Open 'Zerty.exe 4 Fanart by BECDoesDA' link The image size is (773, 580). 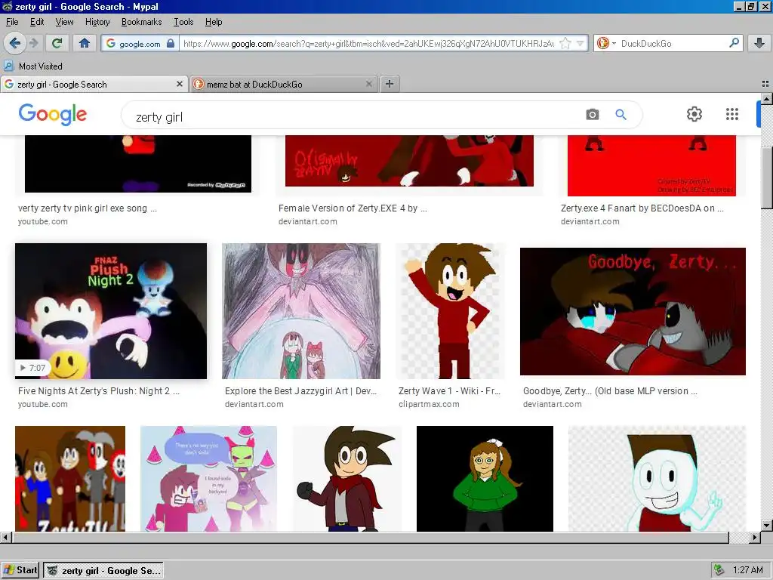[642, 208]
